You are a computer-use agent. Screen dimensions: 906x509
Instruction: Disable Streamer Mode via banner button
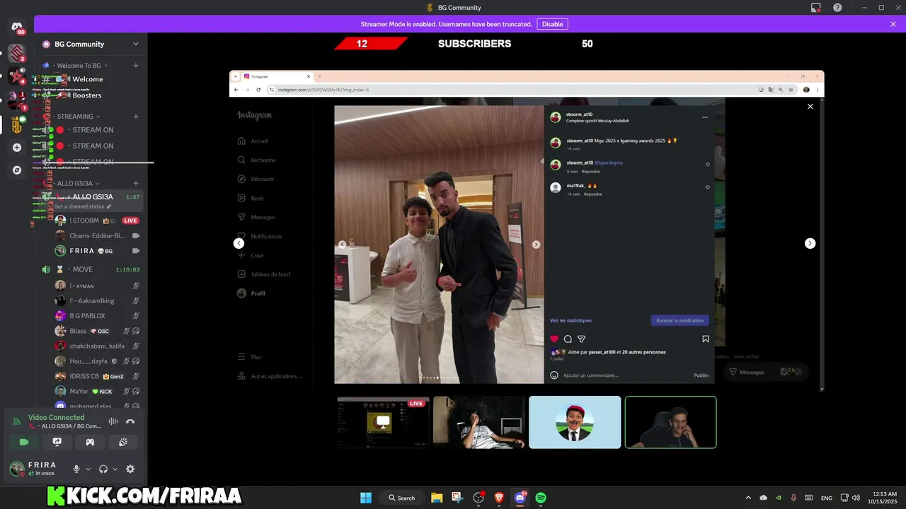click(552, 24)
